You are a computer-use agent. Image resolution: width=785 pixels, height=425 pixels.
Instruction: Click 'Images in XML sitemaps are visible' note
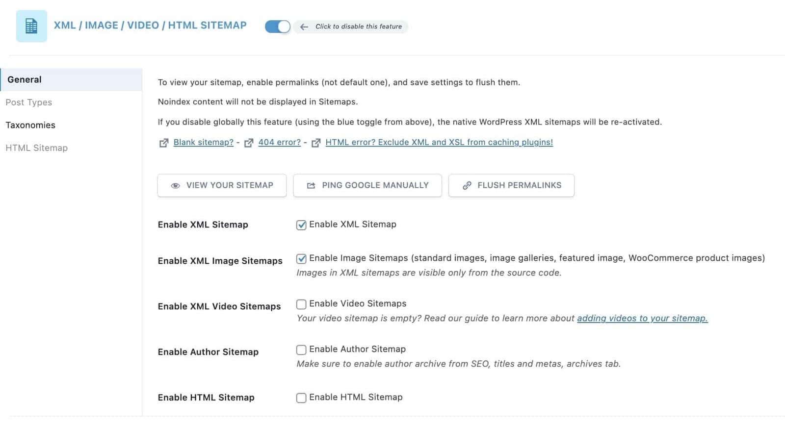coord(429,273)
